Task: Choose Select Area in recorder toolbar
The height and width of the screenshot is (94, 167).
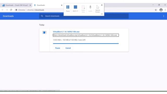Action: [x=83, y=9]
